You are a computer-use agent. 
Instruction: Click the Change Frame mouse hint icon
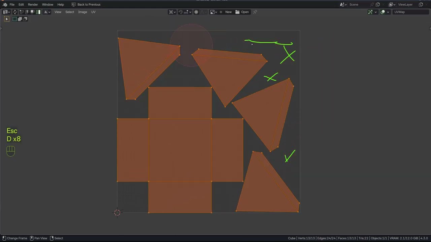tap(4, 238)
